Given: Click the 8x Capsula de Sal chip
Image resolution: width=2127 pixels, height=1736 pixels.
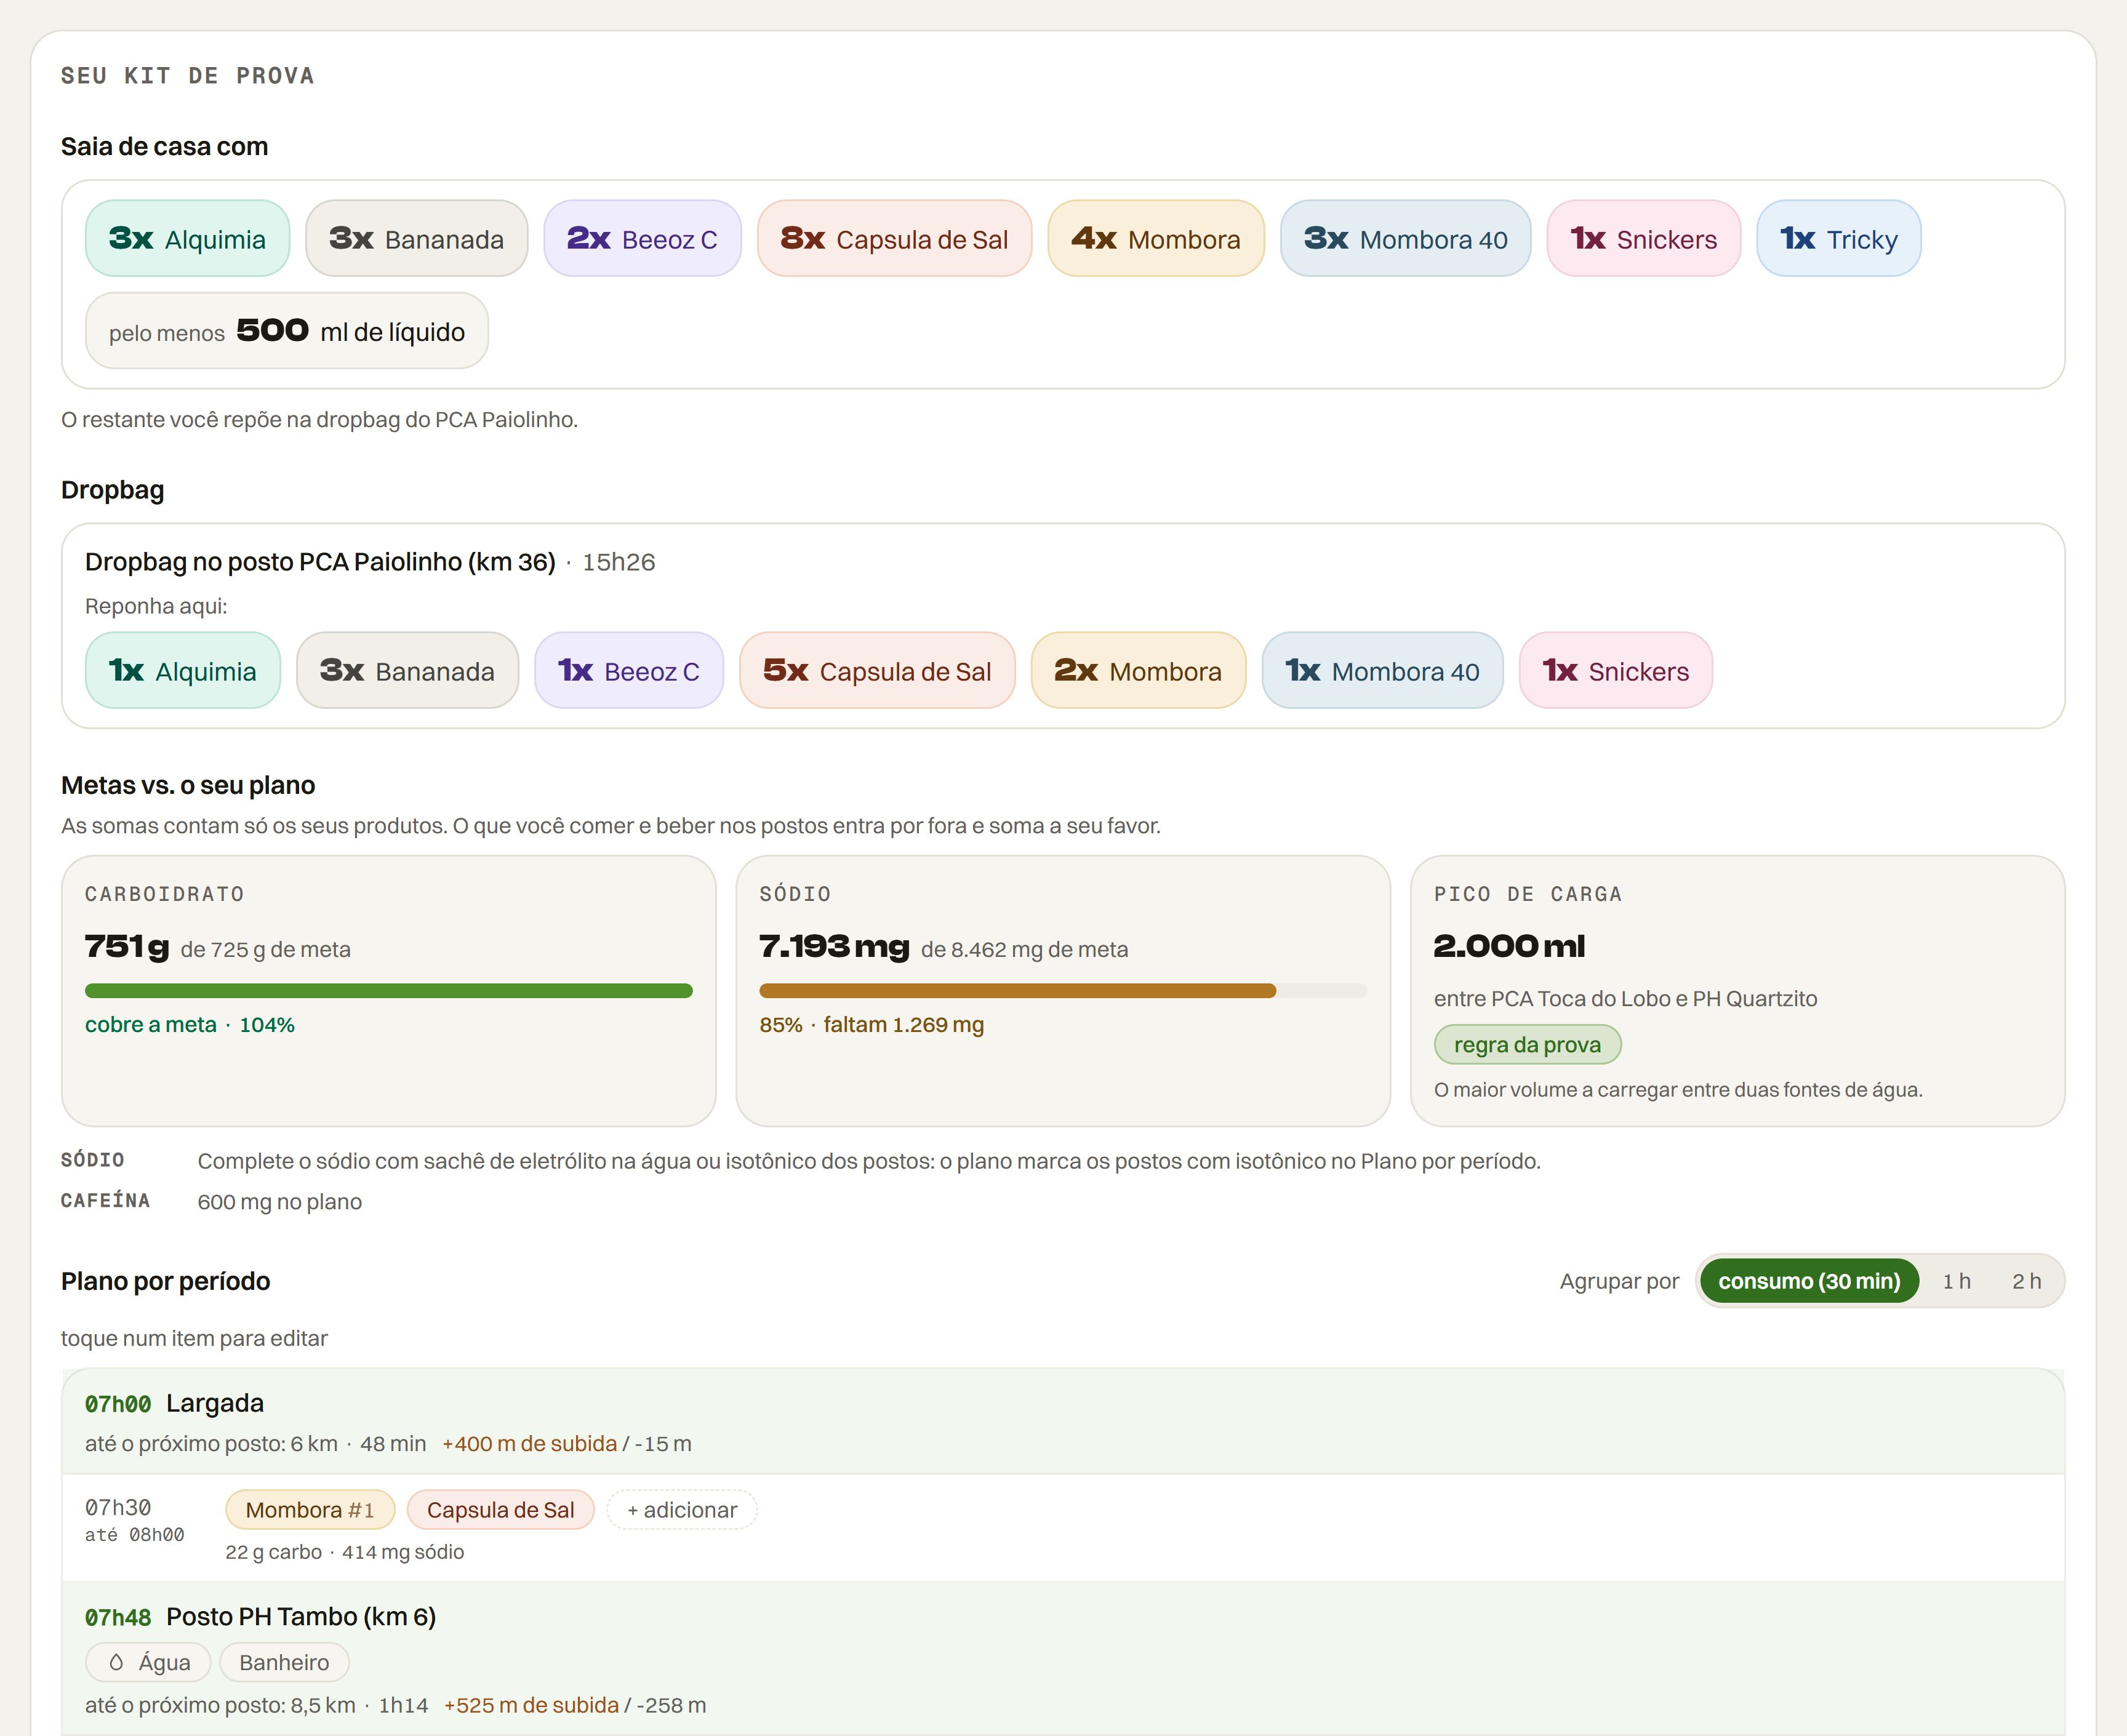Looking at the screenshot, I should tap(894, 239).
